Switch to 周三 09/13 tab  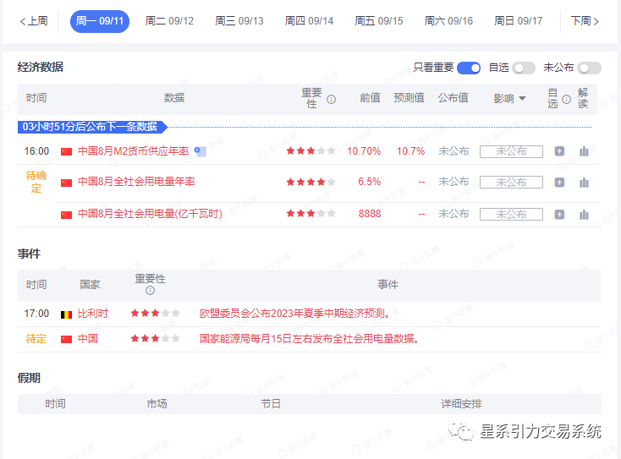pos(239,21)
